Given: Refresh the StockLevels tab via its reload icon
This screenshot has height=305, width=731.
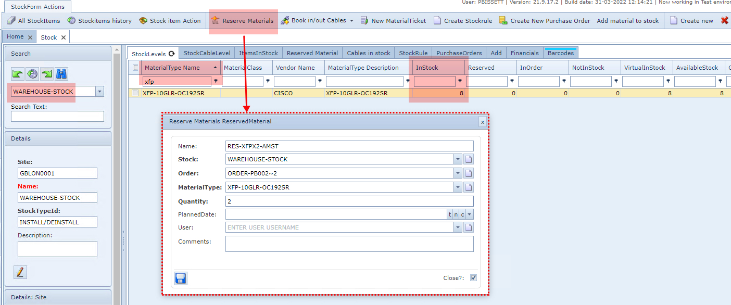Looking at the screenshot, I should pos(171,54).
